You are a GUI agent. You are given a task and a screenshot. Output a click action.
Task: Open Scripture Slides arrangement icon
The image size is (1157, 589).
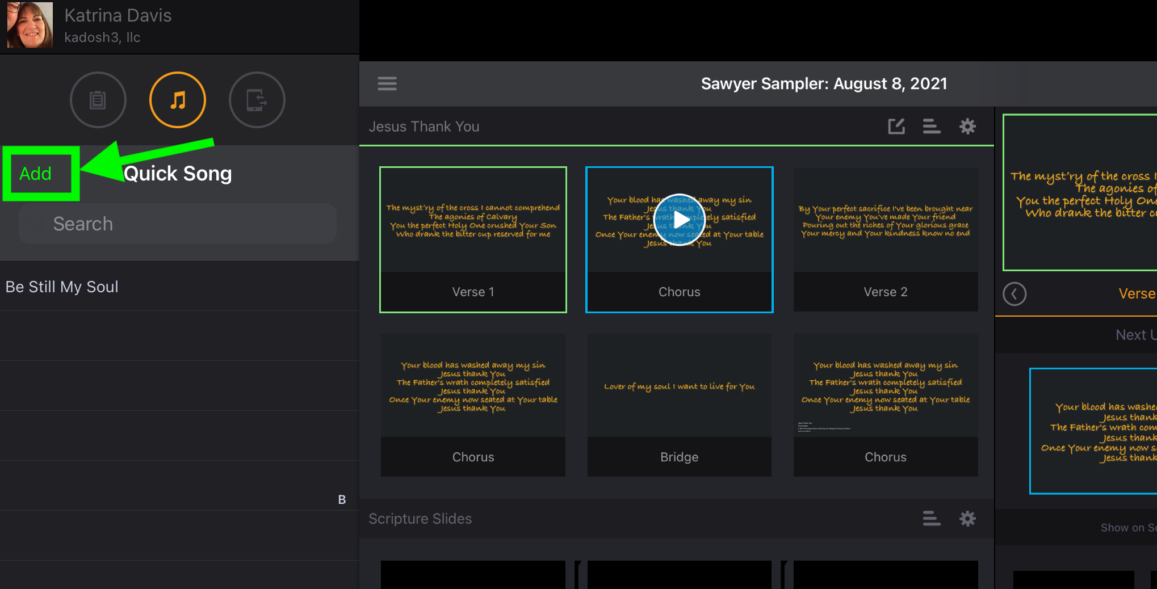pyautogui.click(x=932, y=518)
